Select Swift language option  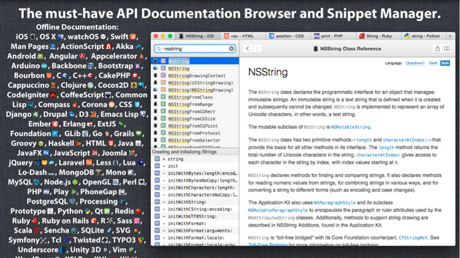(x=433, y=63)
